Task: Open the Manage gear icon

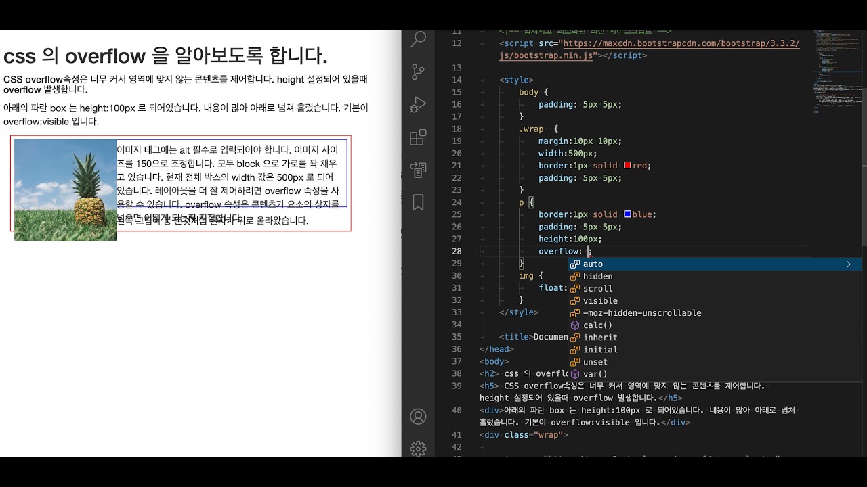Action: pyautogui.click(x=419, y=448)
